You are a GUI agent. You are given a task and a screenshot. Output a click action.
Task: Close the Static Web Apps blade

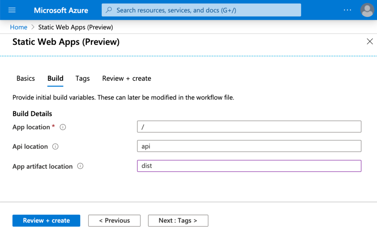(x=370, y=41)
